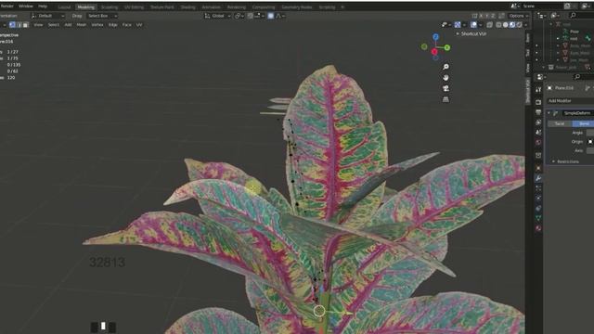Viewport: 594px width, 334px height.
Task: Select the Twist deform mode button
Action: coord(560,123)
